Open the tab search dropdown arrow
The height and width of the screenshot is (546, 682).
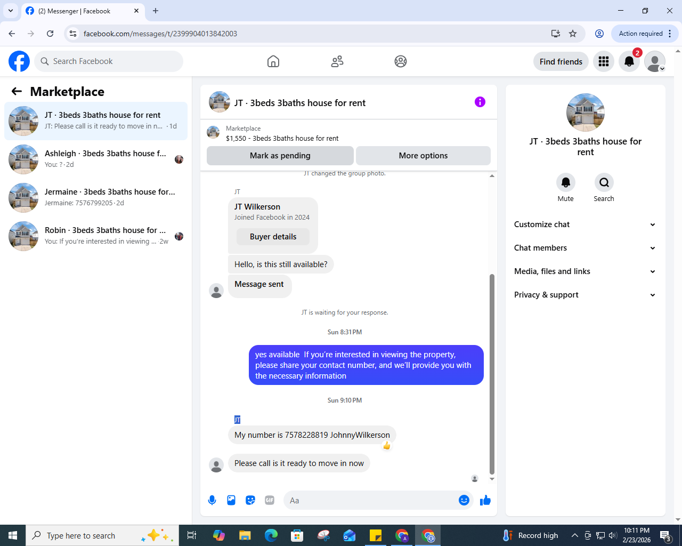coord(11,11)
